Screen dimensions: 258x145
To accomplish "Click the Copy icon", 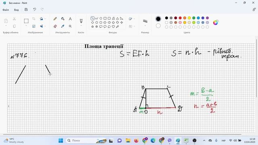I will pyautogui.click(x=15, y=26).
